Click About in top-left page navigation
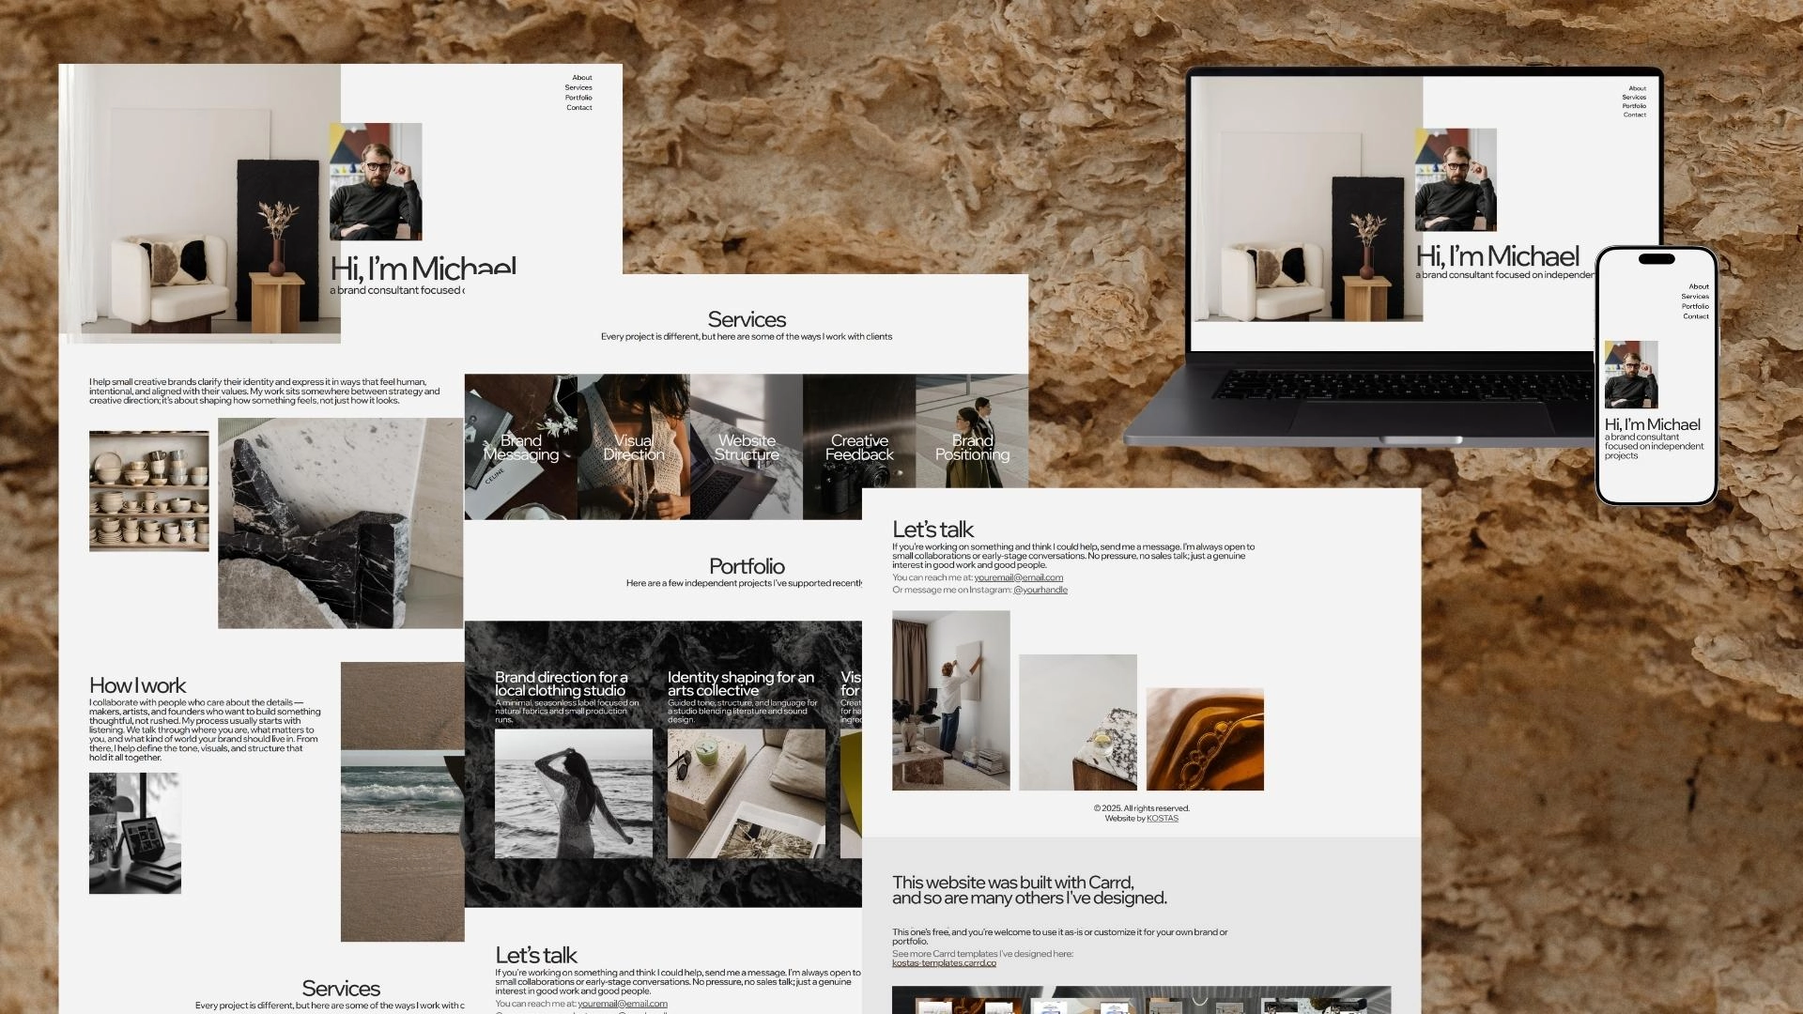 (581, 78)
